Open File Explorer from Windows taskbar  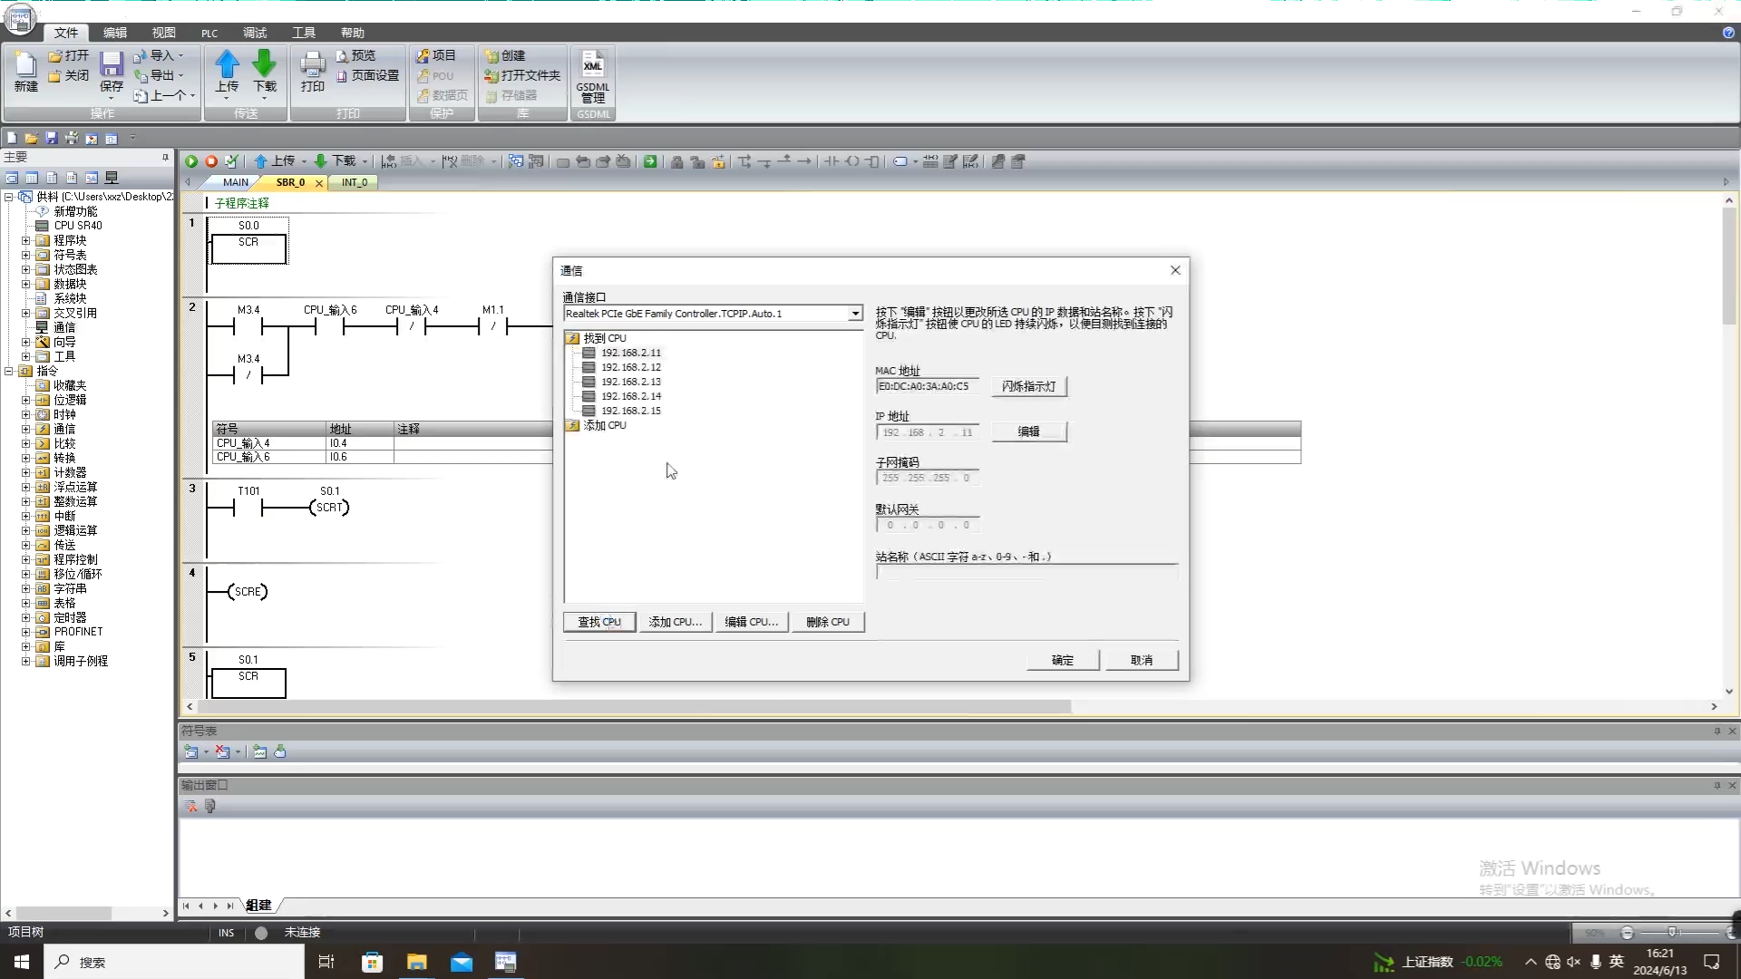click(x=416, y=962)
